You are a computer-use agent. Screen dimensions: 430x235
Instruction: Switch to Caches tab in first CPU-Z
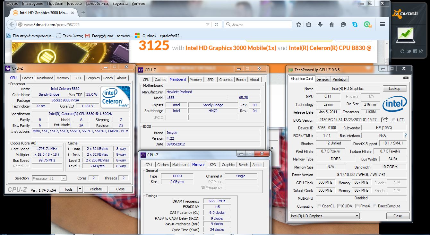[x=27, y=78]
